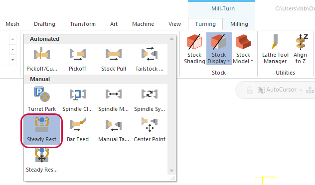Toggle the AutoCursor lock icon
The width and height of the screenshot is (315, 185).
tap(250, 90)
